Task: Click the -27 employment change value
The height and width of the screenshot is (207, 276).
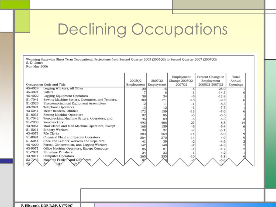Action: 192,123
